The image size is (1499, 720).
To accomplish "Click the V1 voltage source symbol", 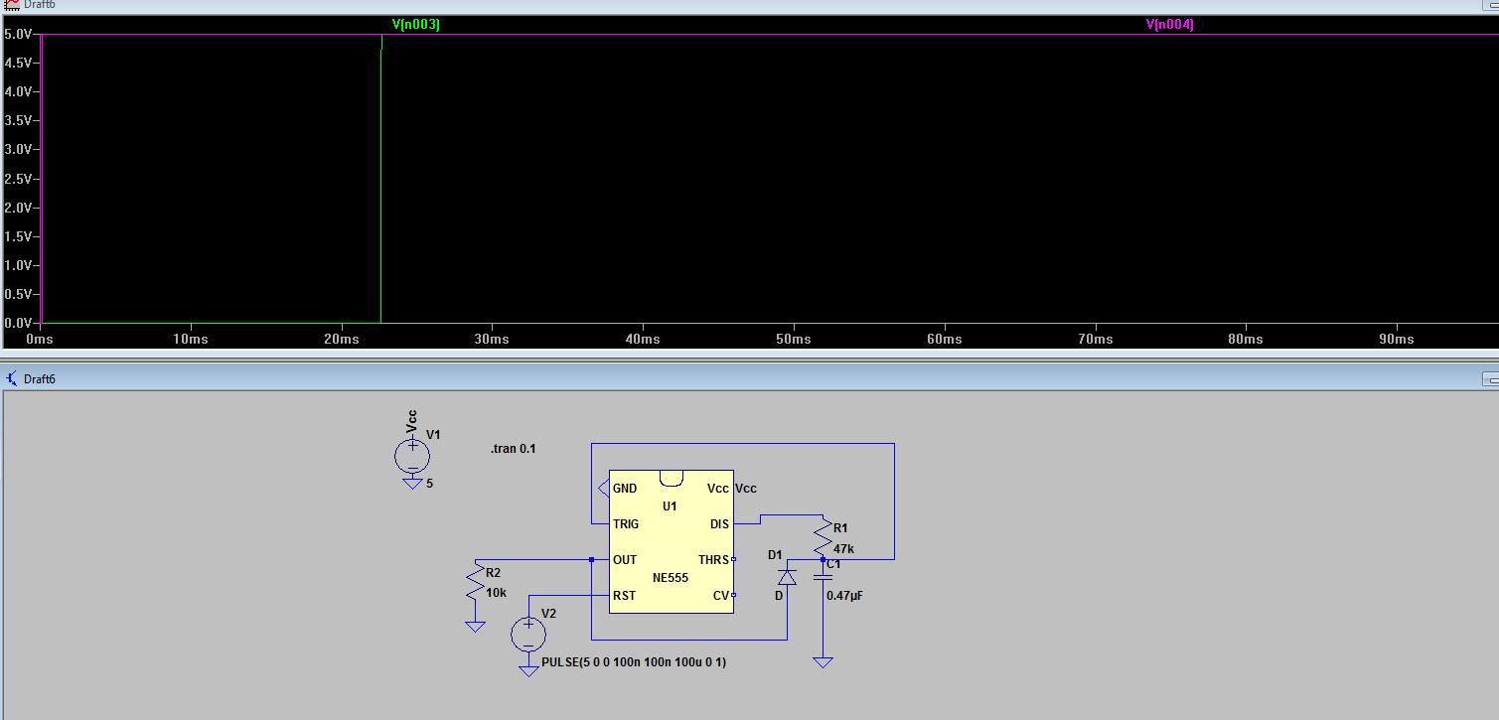I will click(x=412, y=456).
